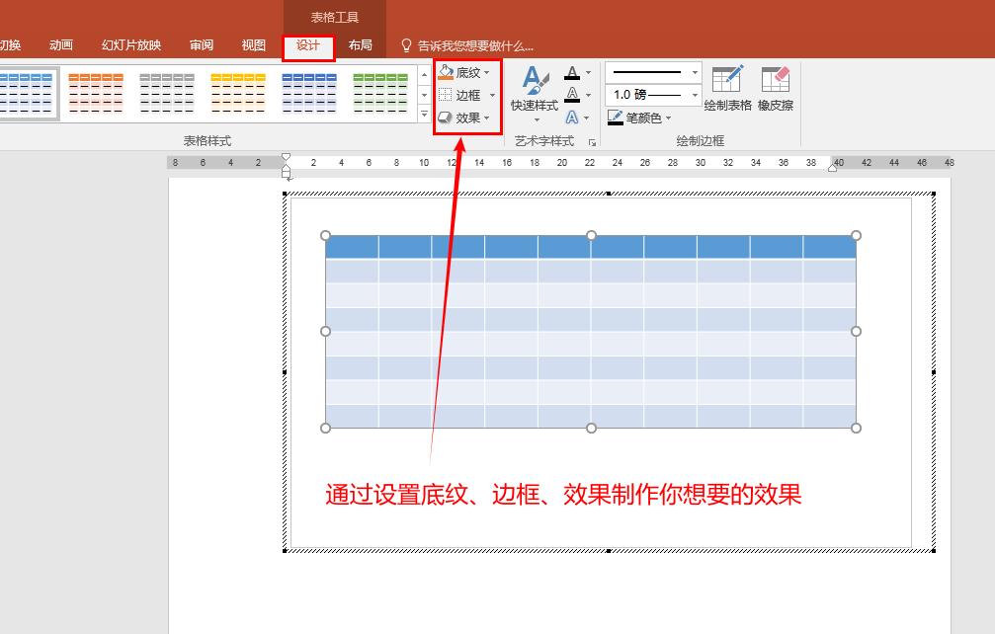Apply the dark blue table style thumbnail
Image resolution: width=995 pixels, height=634 pixels.
[309, 93]
